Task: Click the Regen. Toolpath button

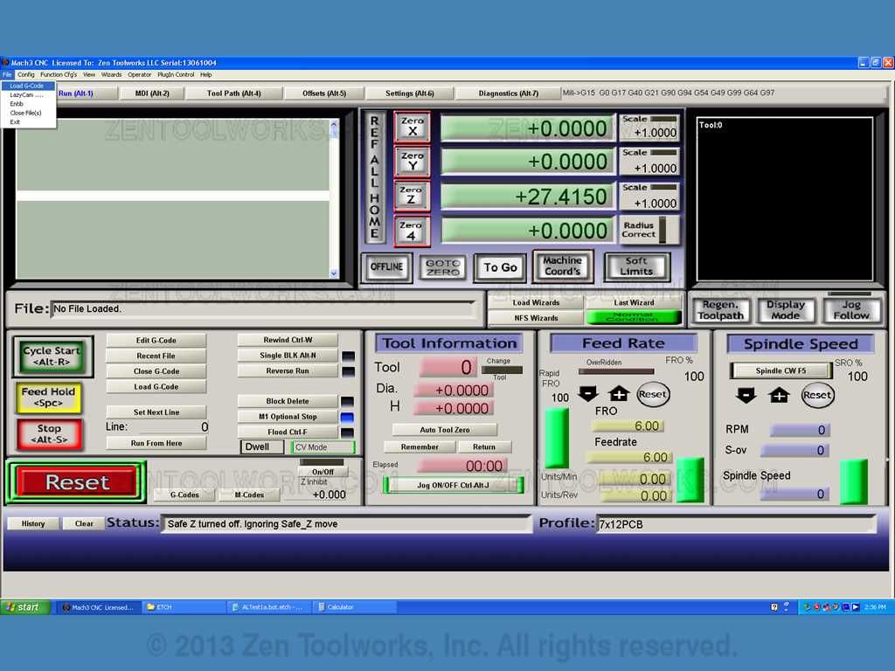Action: pyautogui.click(x=720, y=310)
